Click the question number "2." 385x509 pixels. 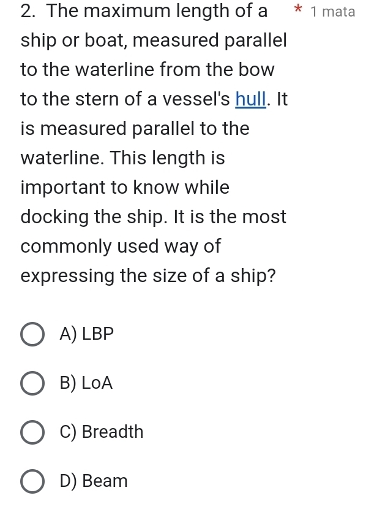point(29,11)
